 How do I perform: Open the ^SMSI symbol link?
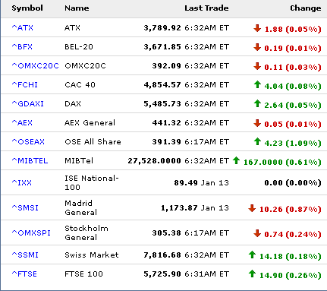click(25, 207)
